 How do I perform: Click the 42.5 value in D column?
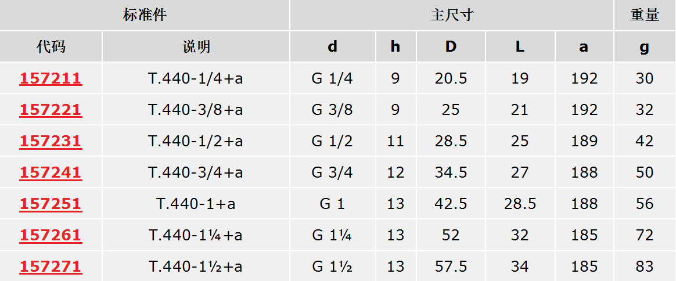point(451,204)
